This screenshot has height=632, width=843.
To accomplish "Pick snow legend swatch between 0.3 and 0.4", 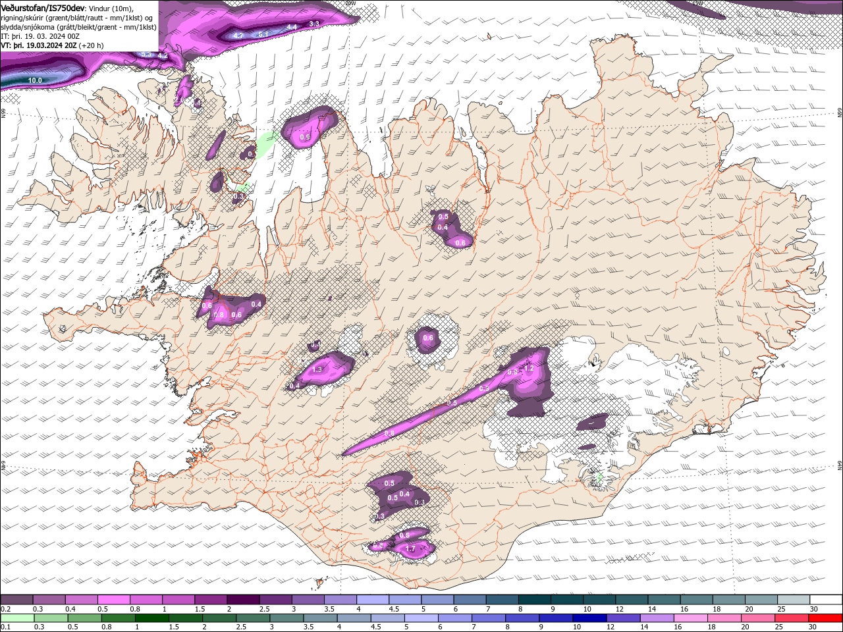I will pyautogui.click(x=49, y=600).
